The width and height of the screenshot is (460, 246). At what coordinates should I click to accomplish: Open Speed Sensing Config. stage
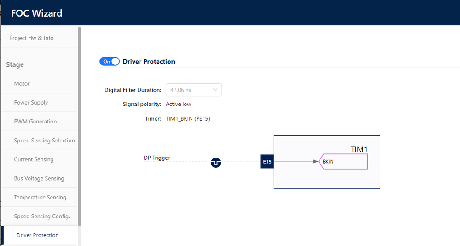pos(40,217)
